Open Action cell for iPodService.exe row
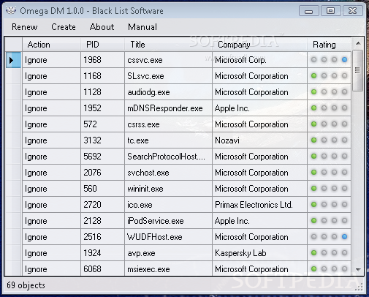 pyautogui.click(x=51, y=221)
